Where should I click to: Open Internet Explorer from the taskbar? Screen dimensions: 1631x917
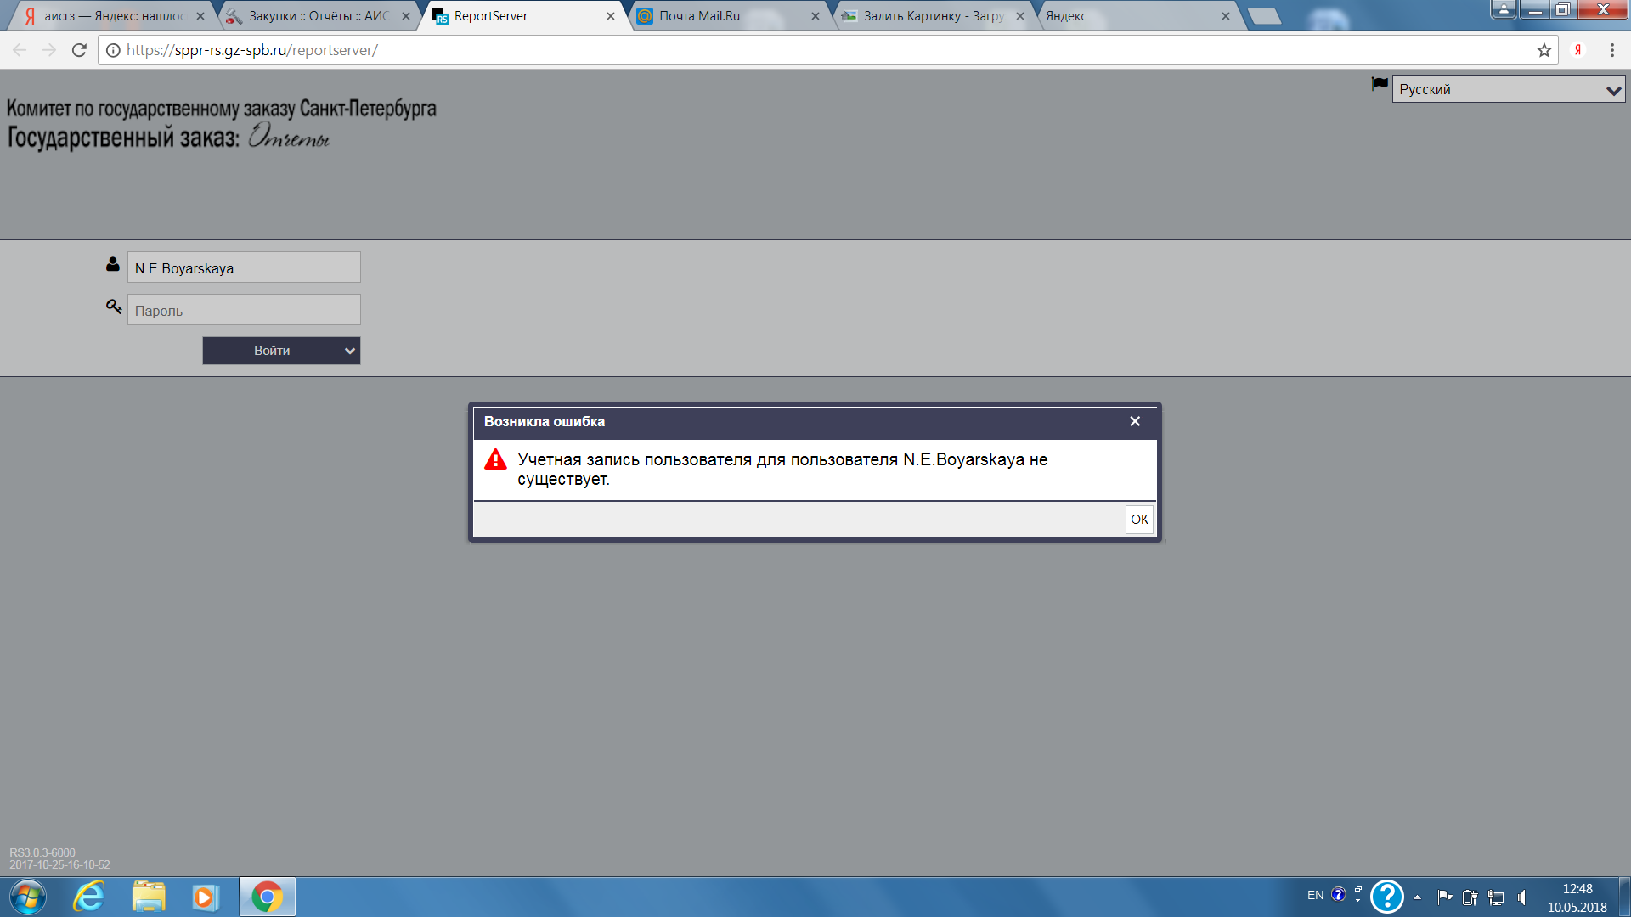[88, 897]
